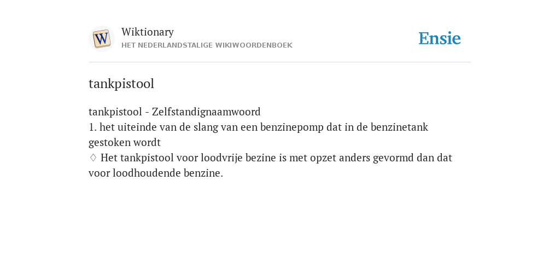Click the number 1. of the definition
This screenshot has width=560, height=280.
pyautogui.click(x=92, y=127)
